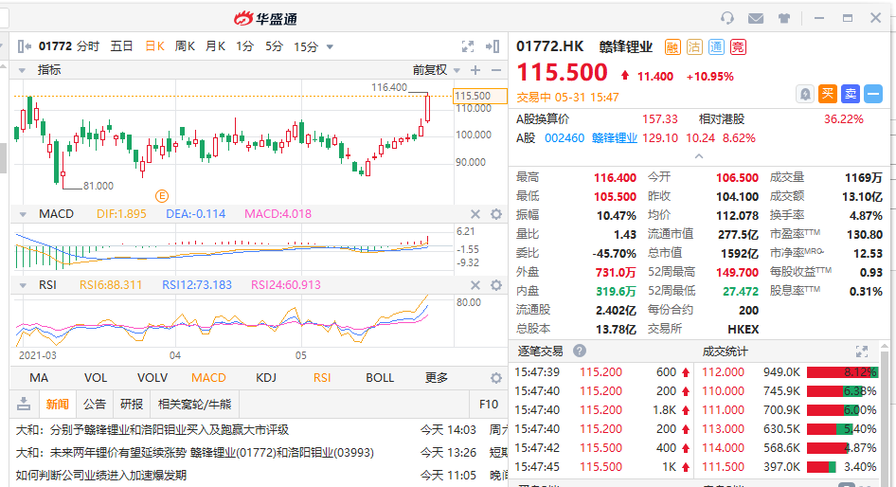This screenshot has height=487, width=896.
Task: Click the 115.500 current price axis label
Action: [x=479, y=96]
